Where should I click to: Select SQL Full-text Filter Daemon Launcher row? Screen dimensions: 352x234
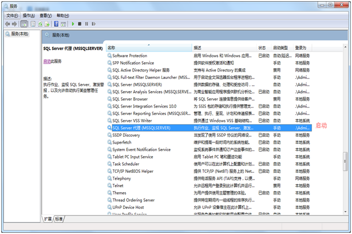pyautogui.click(x=209, y=77)
